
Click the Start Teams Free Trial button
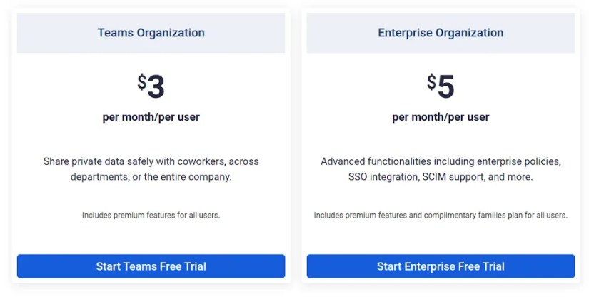[151, 266]
